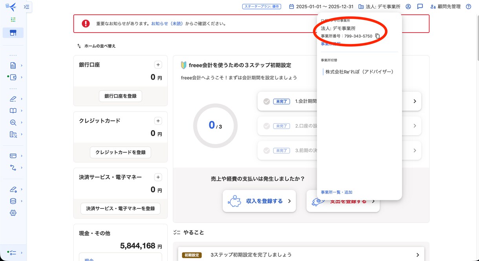Copy the 事業所番号 with the copy icon

click(377, 36)
